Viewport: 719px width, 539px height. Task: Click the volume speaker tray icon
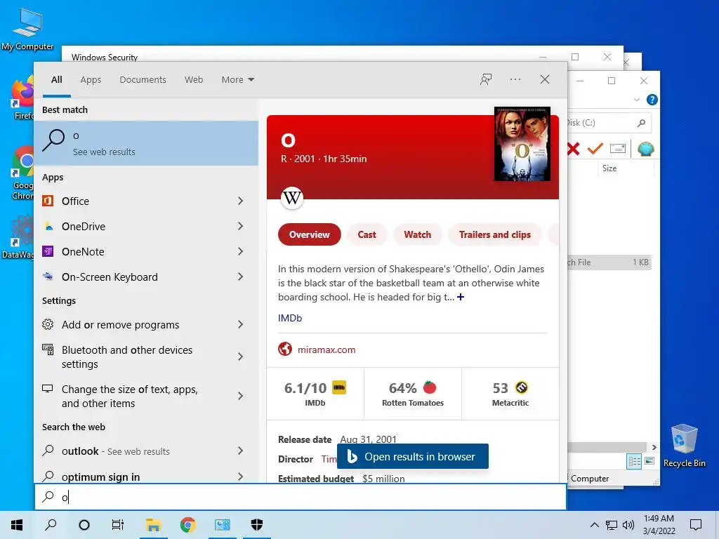(628, 525)
